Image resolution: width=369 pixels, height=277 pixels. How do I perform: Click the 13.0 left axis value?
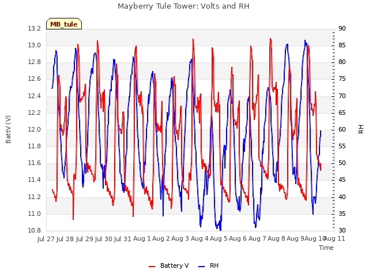click(35, 45)
